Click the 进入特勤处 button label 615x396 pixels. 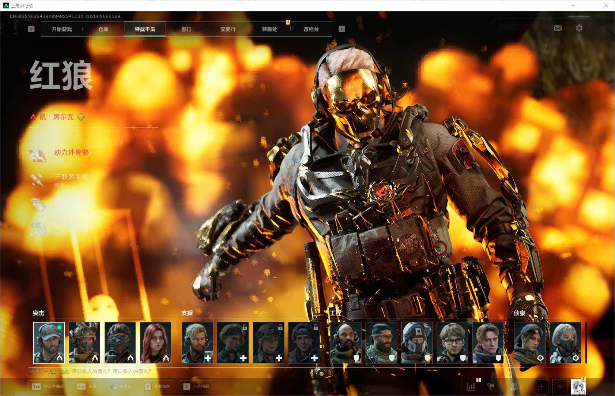click(54, 387)
